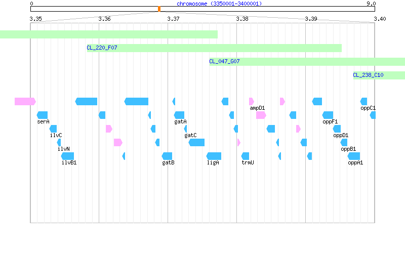Click the gatB gene arrow
The image size is (405, 253).
click(x=167, y=156)
